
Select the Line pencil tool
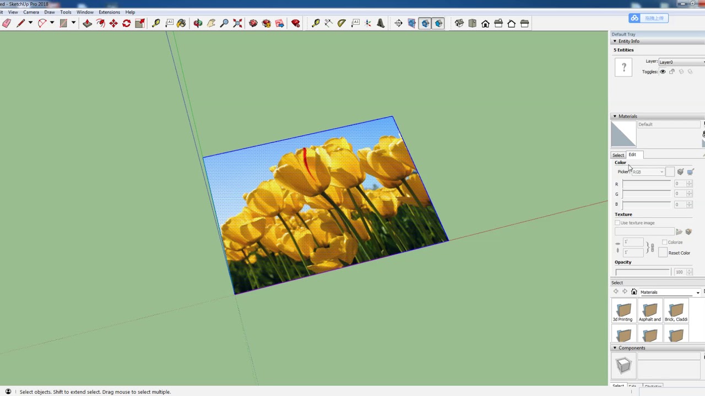[21, 23]
